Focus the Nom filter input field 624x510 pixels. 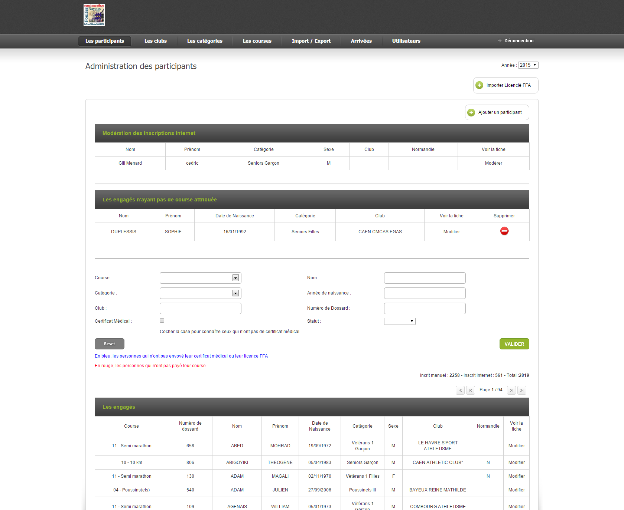[x=425, y=278]
